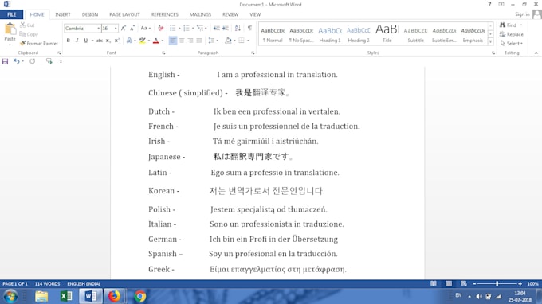Screen dimensions: 542x304
Task: Increase font size with Grow Font icon
Action: (124, 29)
